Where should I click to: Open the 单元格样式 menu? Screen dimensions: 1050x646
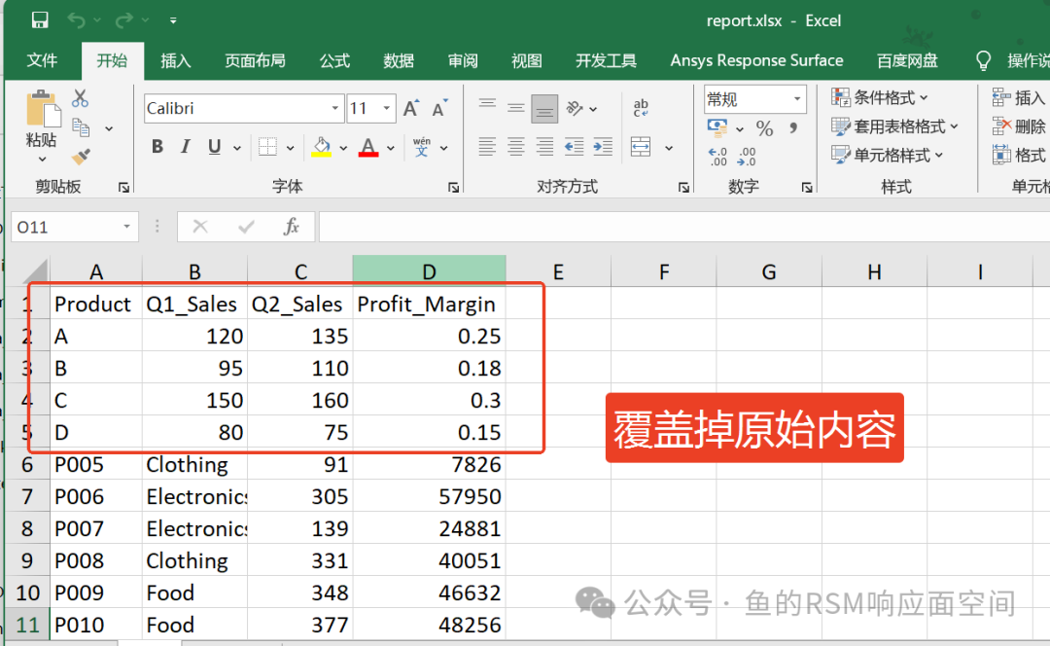point(888,156)
